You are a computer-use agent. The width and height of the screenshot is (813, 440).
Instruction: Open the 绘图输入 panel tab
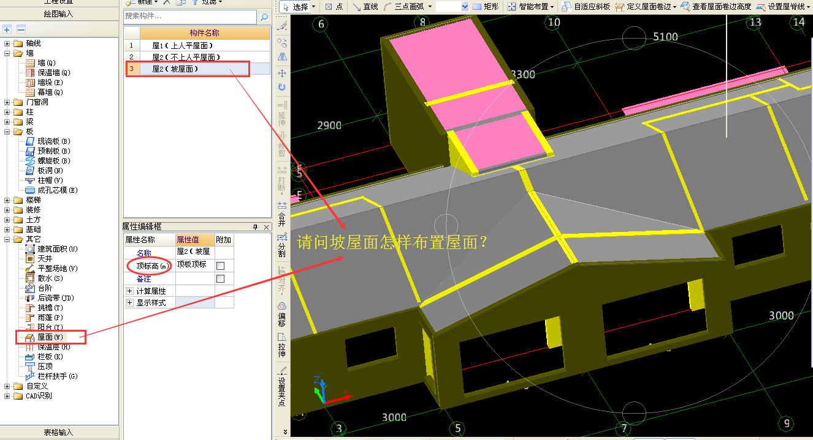[59, 14]
